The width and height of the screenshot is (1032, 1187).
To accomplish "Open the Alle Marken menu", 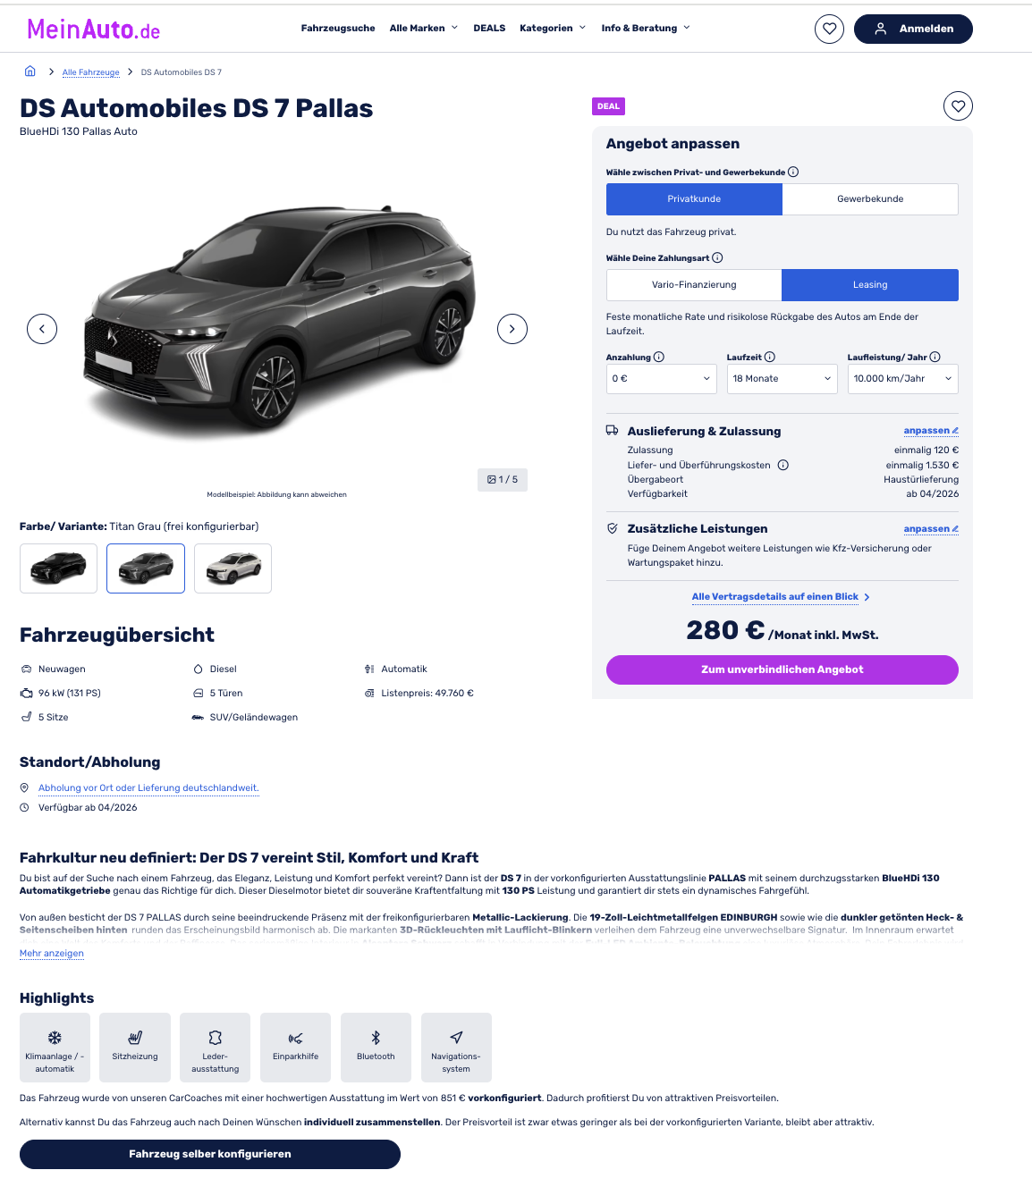I will click(424, 29).
